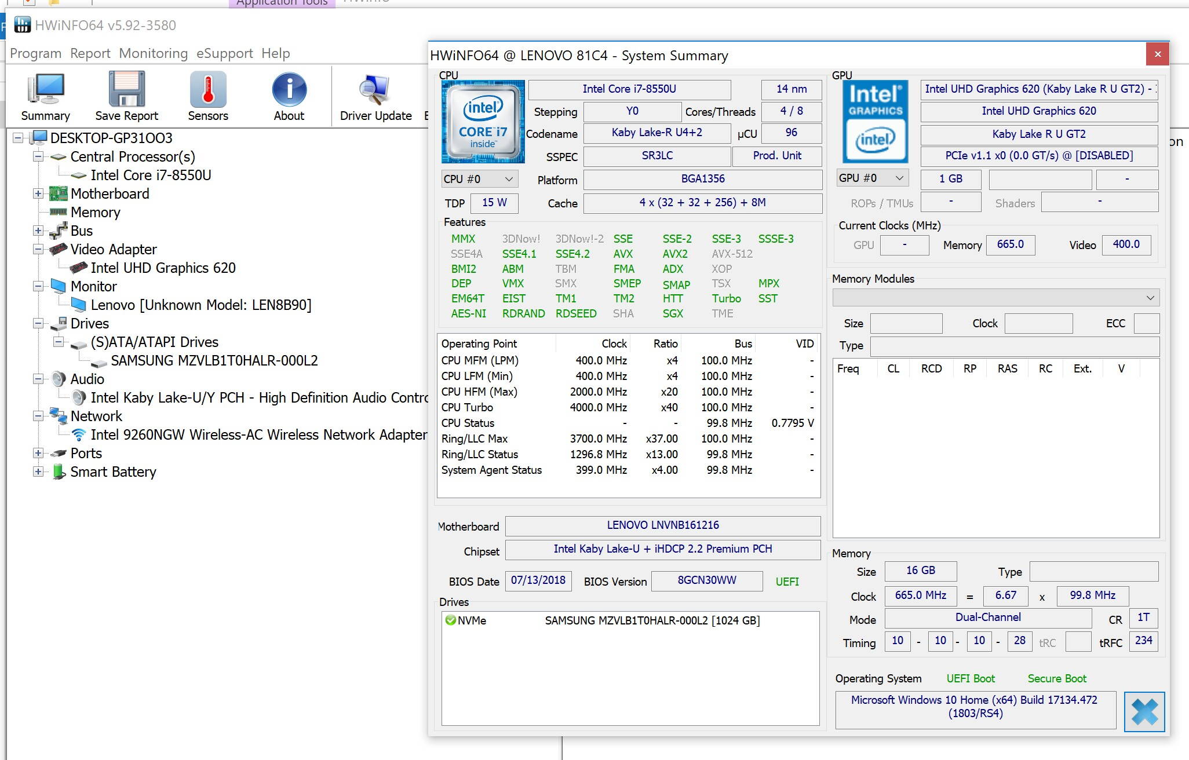The height and width of the screenshot is (760, 1189).
Task: Click the Dual-Channel mode field
Action: coord(987,617)
